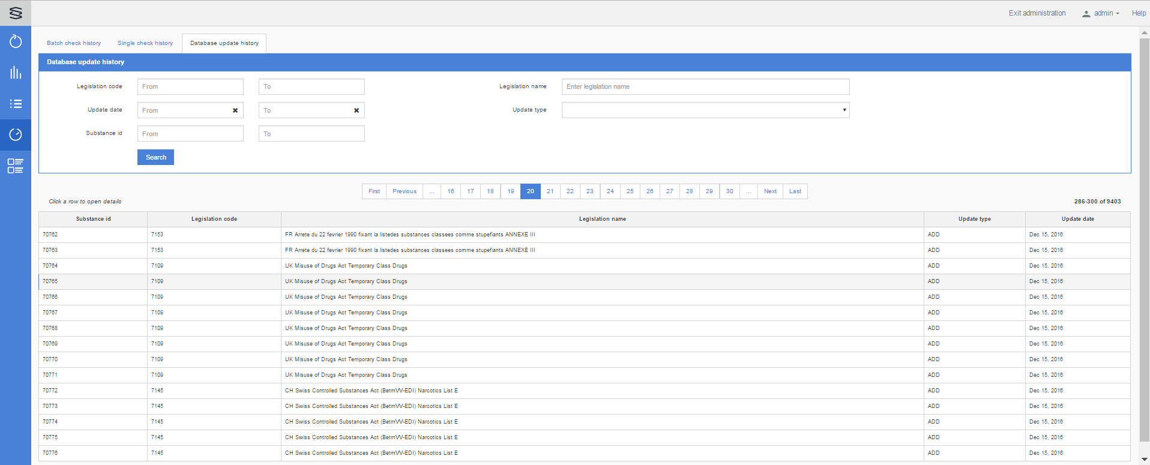Image resolution: width=1150 pixels, height=465 pixels.
Task: Jump to the Last page
Action: tap(795, 191)
